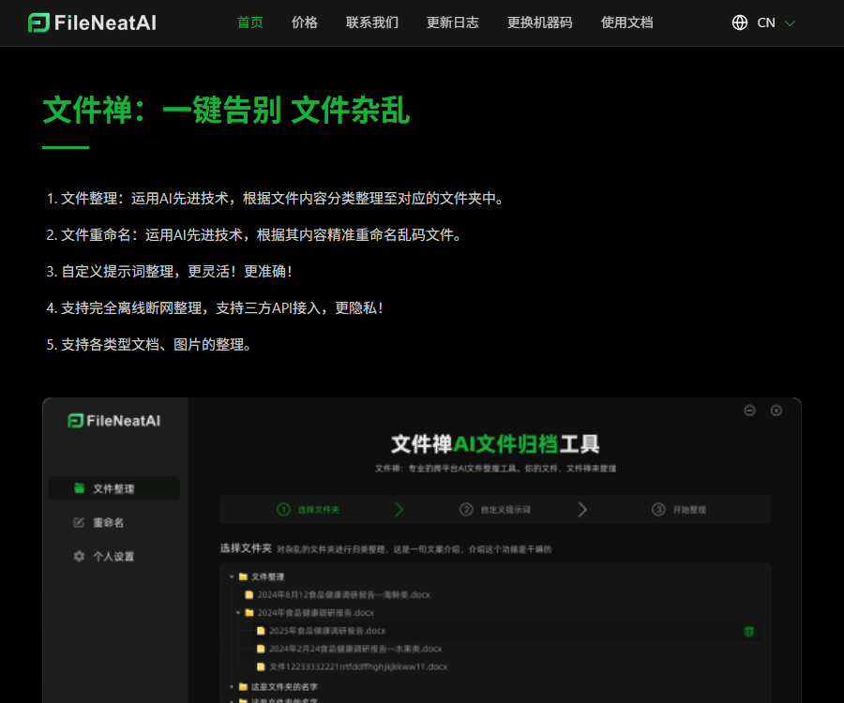Click 支持完全离线断网整理 feature line
This screenshot has height=703, width=844.
pos(215,308)
